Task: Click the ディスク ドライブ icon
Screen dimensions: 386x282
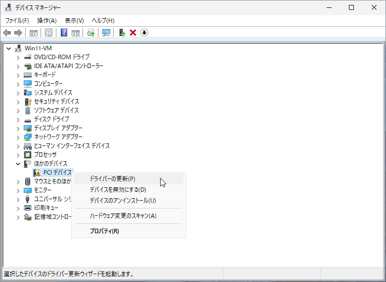Action: point(28,120)
